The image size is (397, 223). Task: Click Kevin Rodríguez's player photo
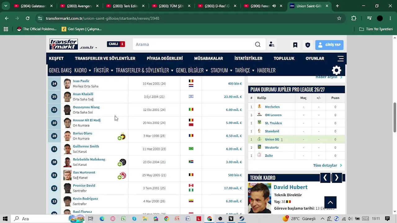(67, 201)
